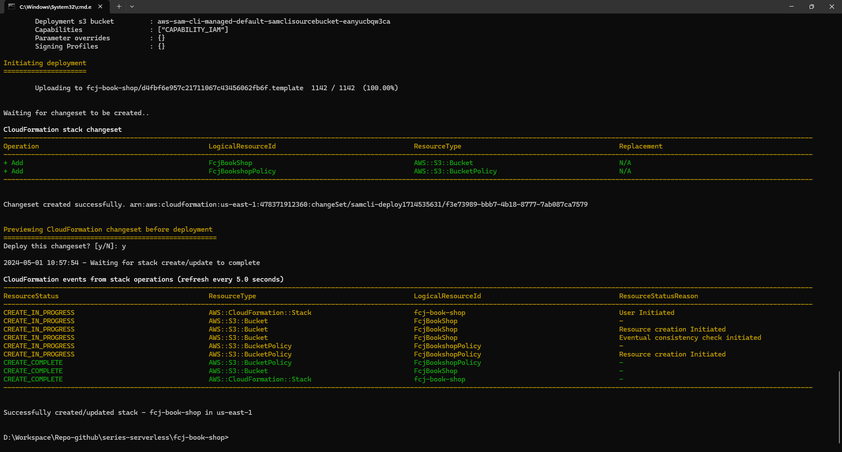Click 'Previewing CloudFormation changeset' heading
The width and height of the screenshot is (842, 452).
(x=108, y=230)
